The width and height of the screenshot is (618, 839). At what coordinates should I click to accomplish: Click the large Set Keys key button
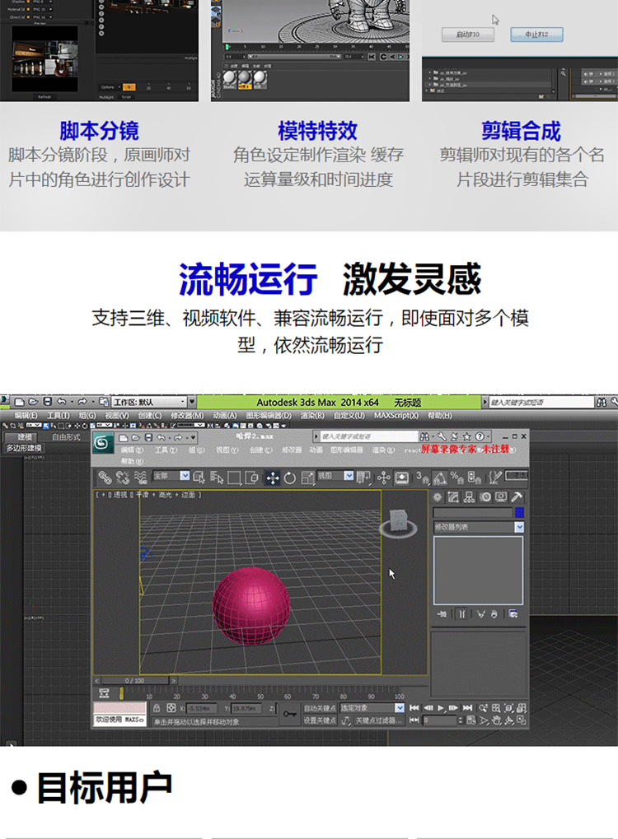tap(290, 714)
